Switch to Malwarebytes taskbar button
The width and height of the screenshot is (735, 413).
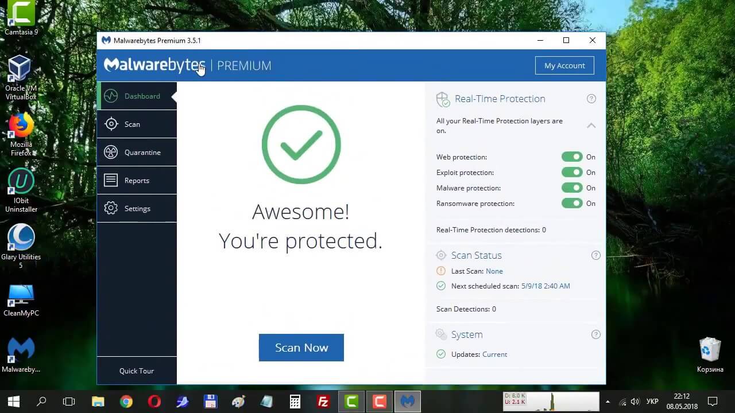click(x=407, y=401)
